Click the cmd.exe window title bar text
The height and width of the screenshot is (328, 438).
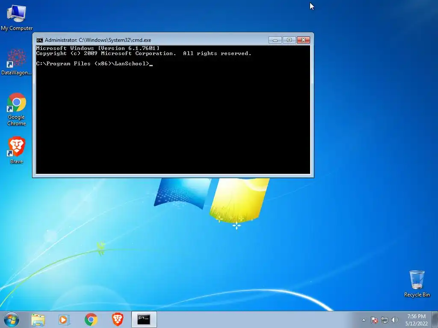pos(98,40)
